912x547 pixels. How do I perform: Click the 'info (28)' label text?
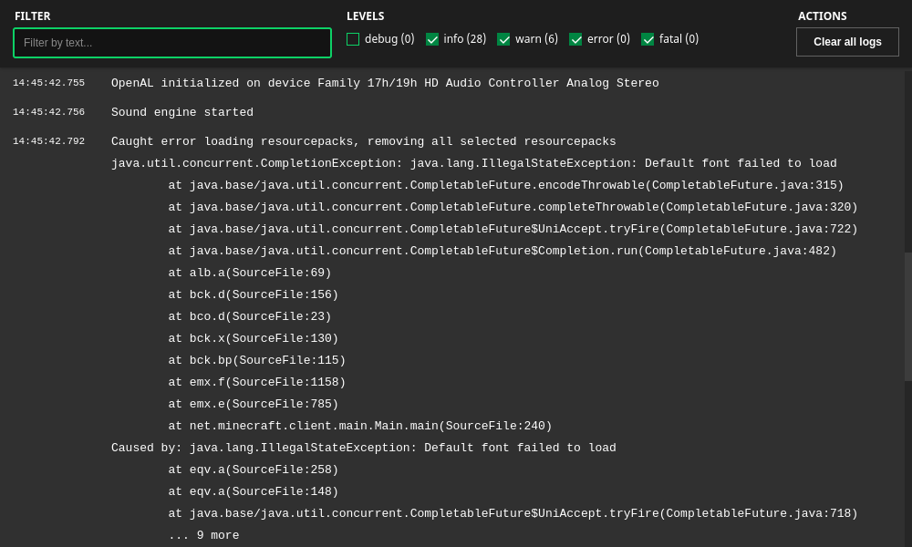[x=465, y=39]
